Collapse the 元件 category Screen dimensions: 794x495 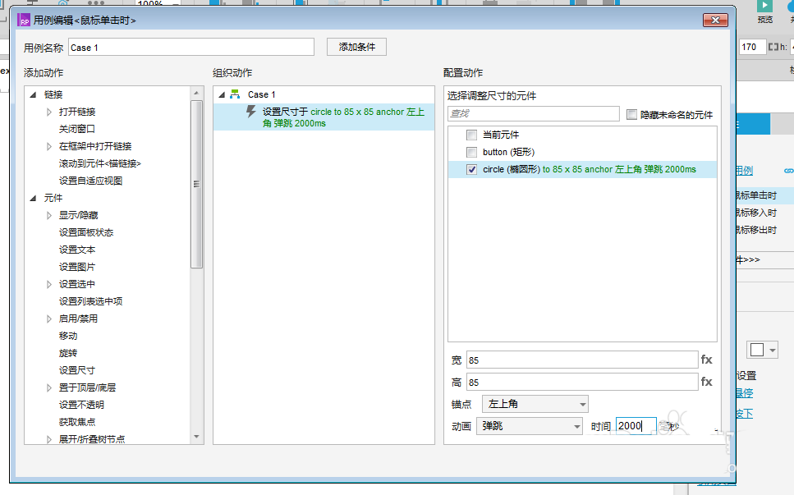click(x=33, y=198)
